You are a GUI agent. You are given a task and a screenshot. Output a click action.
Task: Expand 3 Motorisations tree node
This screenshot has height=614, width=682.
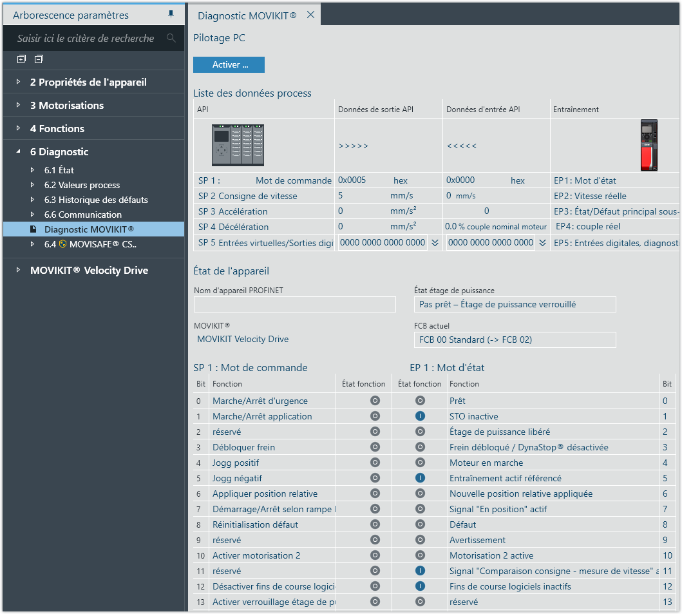(19, 106)
